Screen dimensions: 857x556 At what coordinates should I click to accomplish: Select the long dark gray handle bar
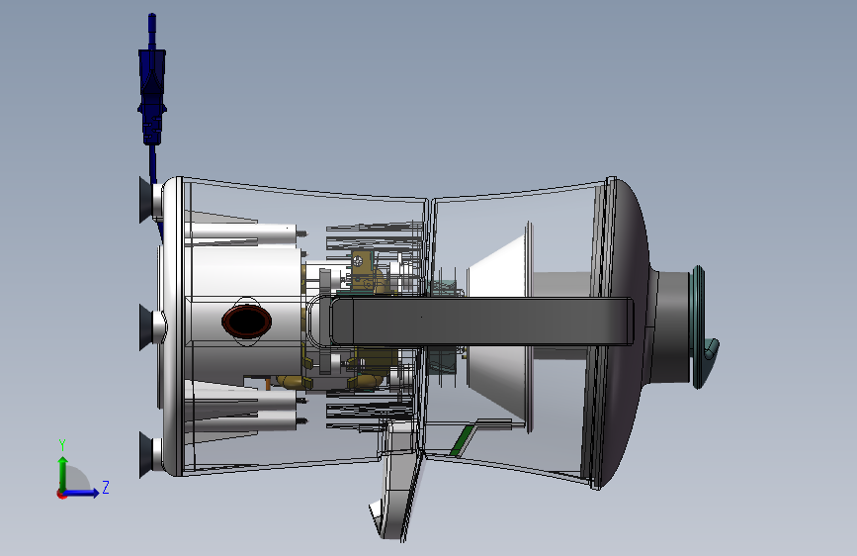coord(481,322)
